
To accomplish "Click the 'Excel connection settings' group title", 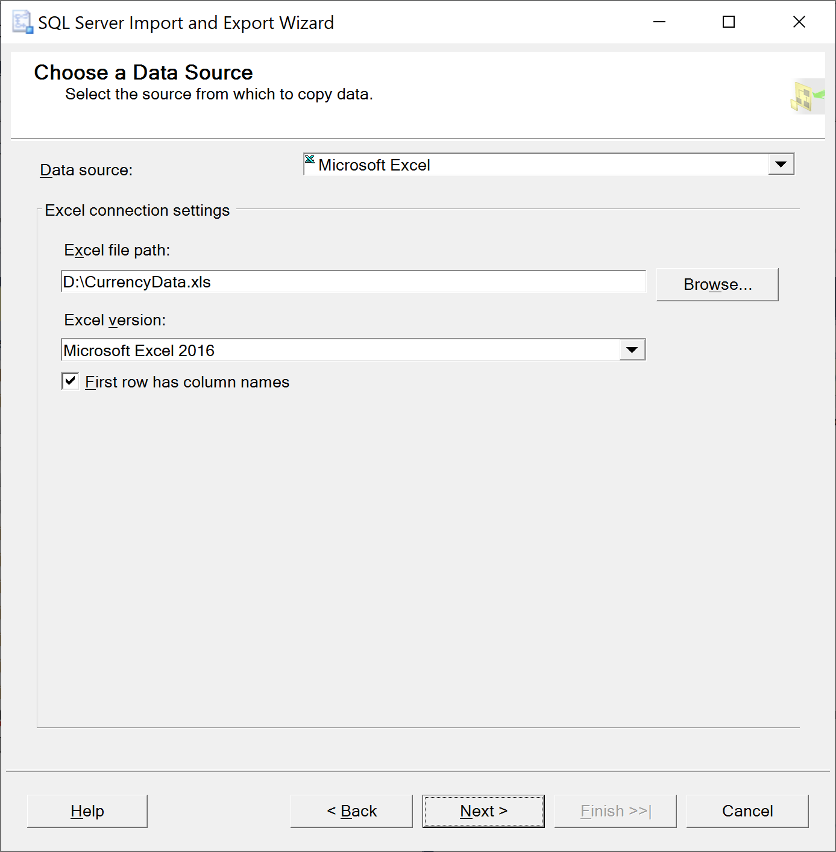I will click(137, 210).
